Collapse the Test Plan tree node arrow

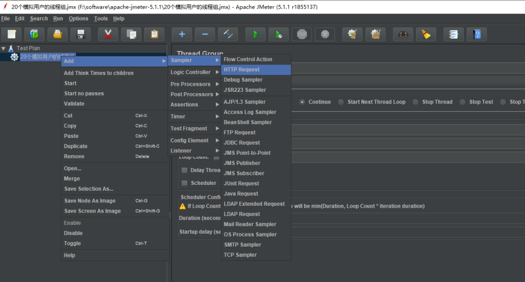(x=3, y=49)
